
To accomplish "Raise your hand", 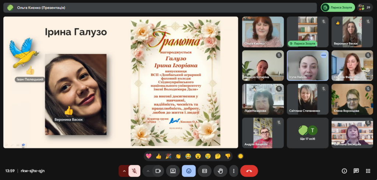I will [220, 171].
